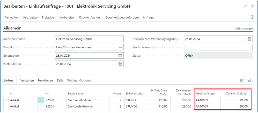The height and width of the screenshot is (113, 258).
Task: Click the 120,00 price cell
Action: 159,100
